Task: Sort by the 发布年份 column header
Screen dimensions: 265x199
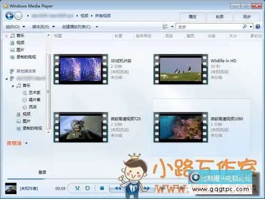Action: tap(144, 36)
